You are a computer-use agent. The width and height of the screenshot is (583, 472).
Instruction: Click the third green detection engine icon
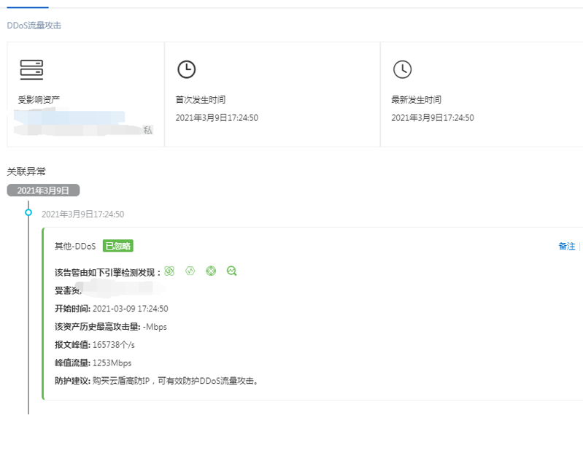point(211,271)
